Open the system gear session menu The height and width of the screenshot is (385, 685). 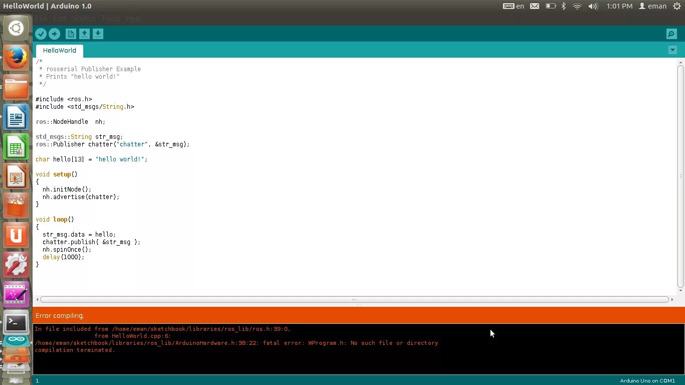click(677, 6)
